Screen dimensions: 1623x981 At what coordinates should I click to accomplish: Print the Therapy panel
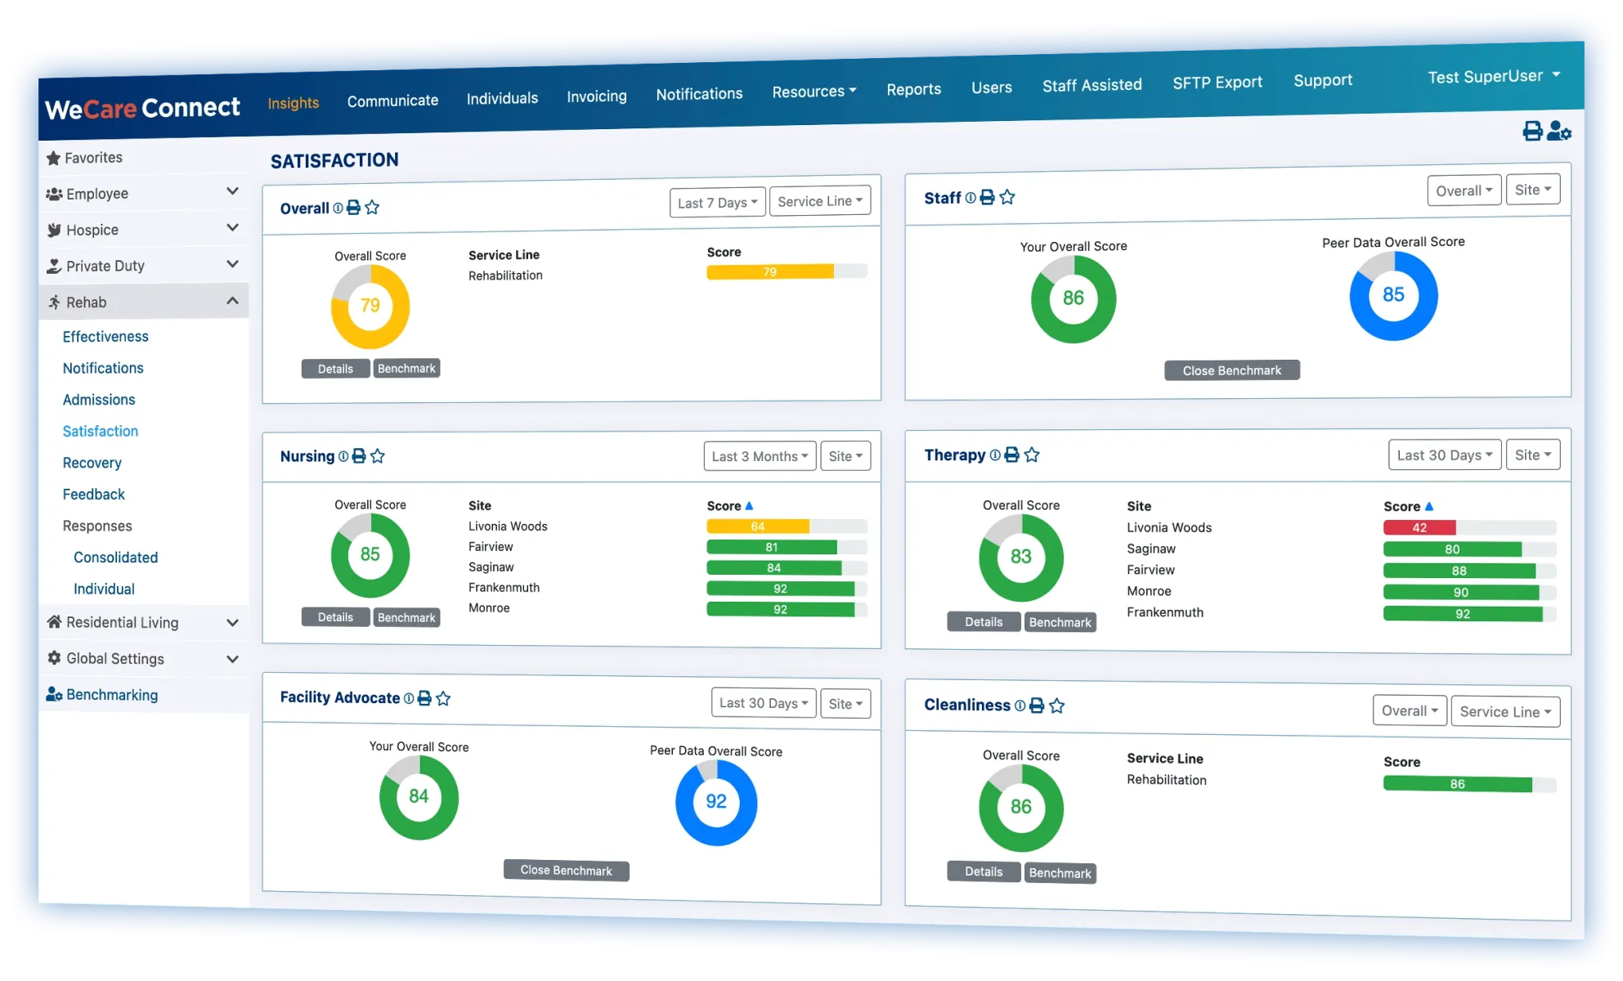coord(1011,455)
